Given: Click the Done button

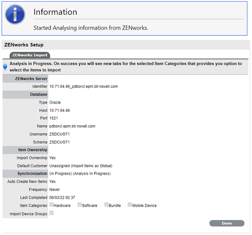Looking at the screenshot, I should coord(227,223).
